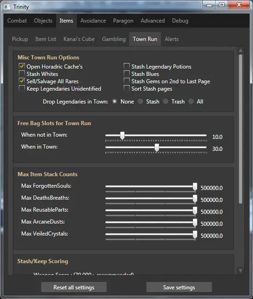Click the Misc Town Run Options heading
The width and height of the screenshot is (253, 299).
click(x=48, y=57)
